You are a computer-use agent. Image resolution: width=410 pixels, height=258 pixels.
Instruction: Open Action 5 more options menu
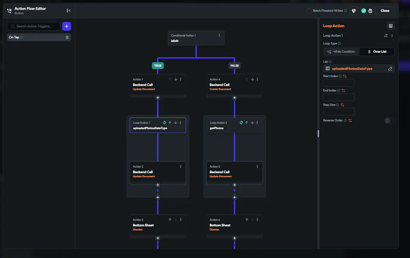pyautogui.click(x=257, y=167)
